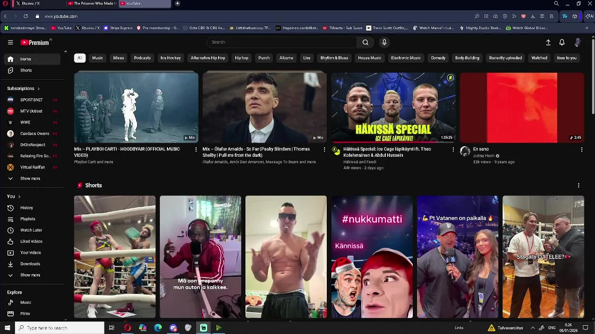Screen dimensions: 595x334
Task: Open options menu for En sano video
Action: pos(582,149)
